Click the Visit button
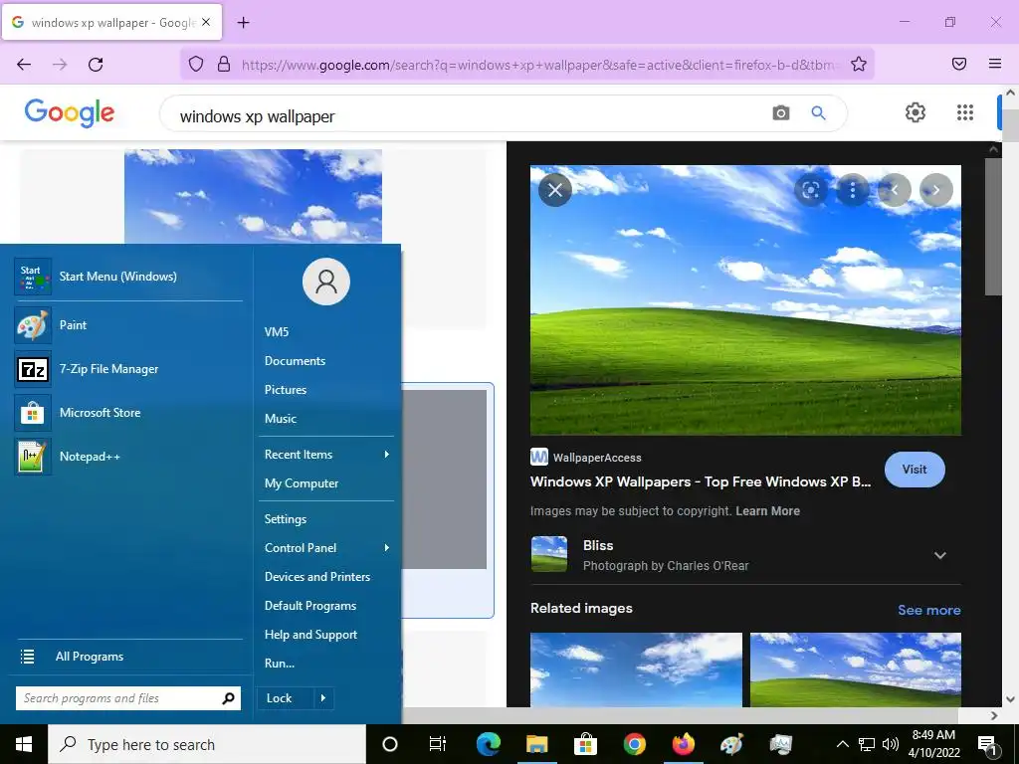Screen dimensions: 1019x764 click(x=915, y=470)
